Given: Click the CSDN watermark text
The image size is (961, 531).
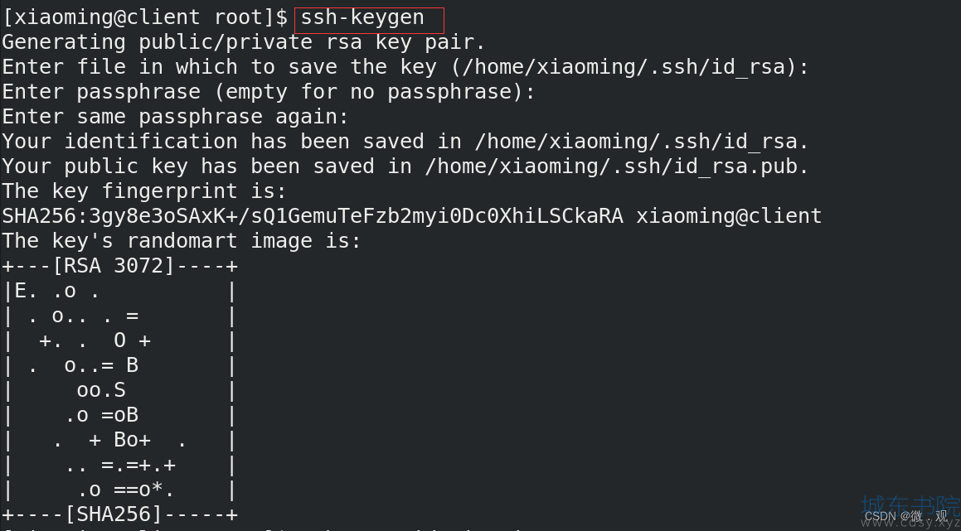Looking at the screenshot, I should click(906, 517).
